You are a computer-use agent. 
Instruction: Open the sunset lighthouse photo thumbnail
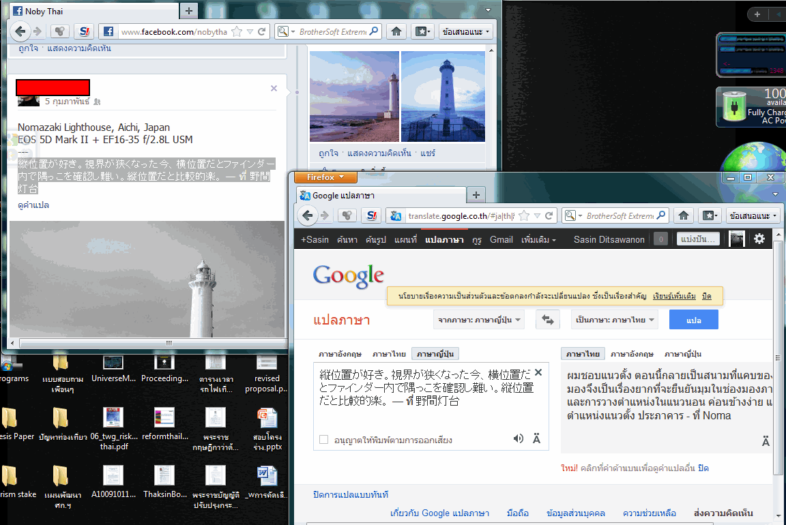tap(354, 96)
